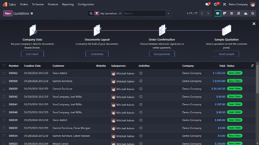The image size is (259, 145).
Task: Close the onboarding banner
Action: tap(254, 24)
